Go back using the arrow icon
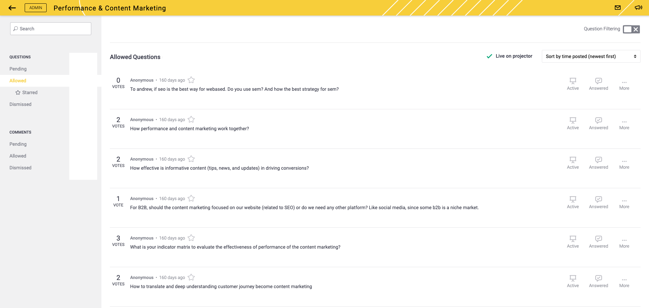The height and width of the screenshot is (308, 649). tap(12, 7)
